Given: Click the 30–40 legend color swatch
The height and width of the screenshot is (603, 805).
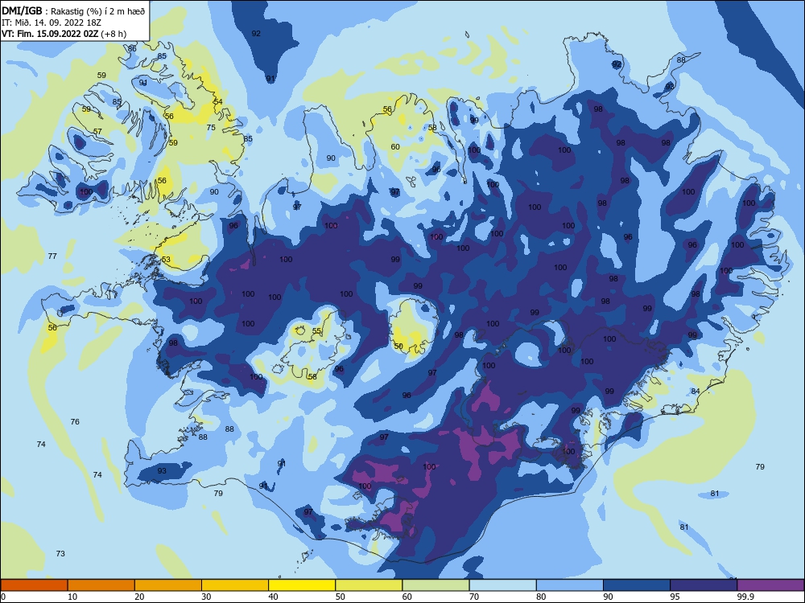Looking at the screenshot, I should (x=235, y=585).
